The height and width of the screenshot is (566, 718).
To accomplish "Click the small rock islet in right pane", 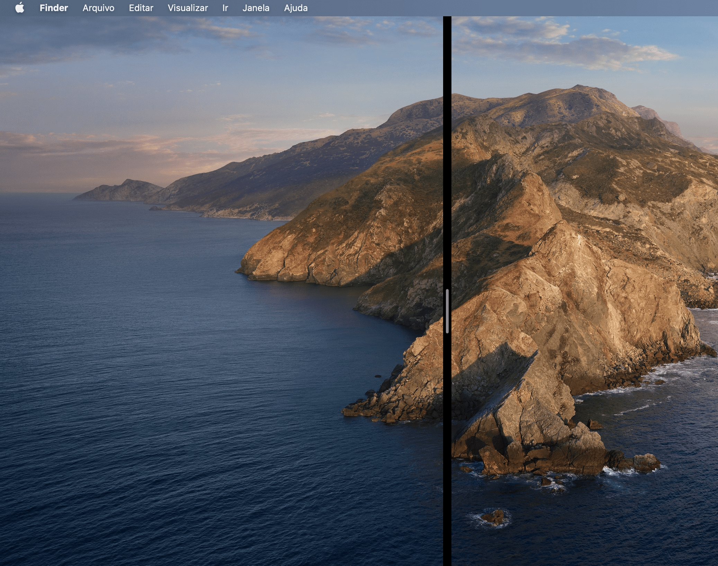I will (493, 518).
